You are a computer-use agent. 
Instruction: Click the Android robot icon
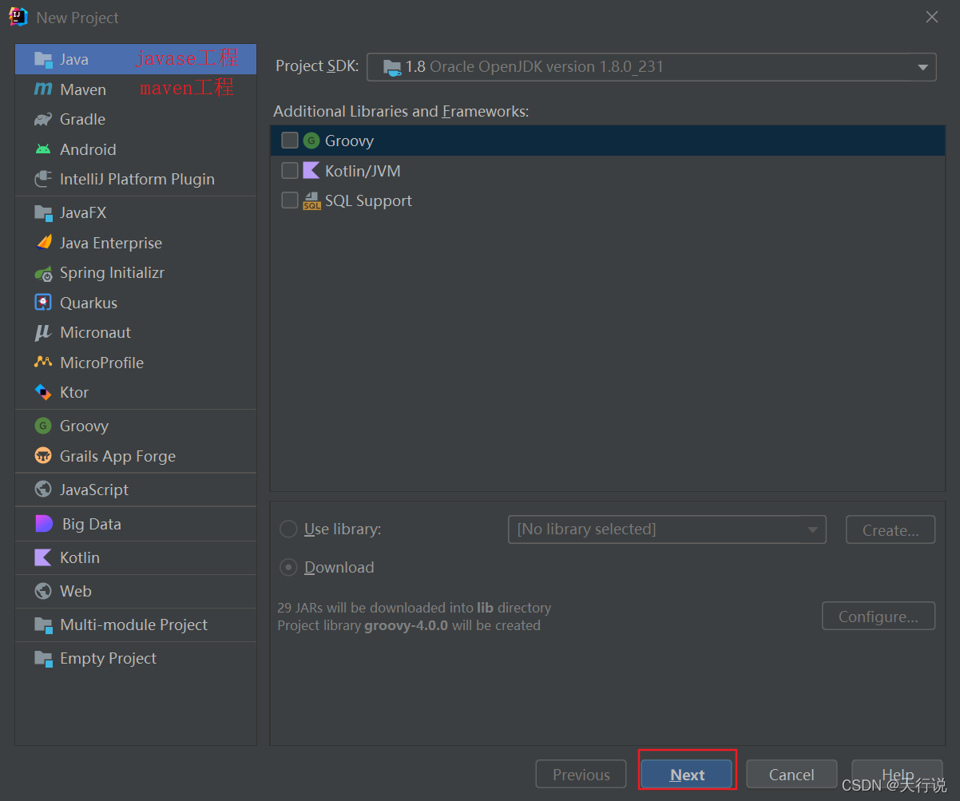click(x=43, y=149)
